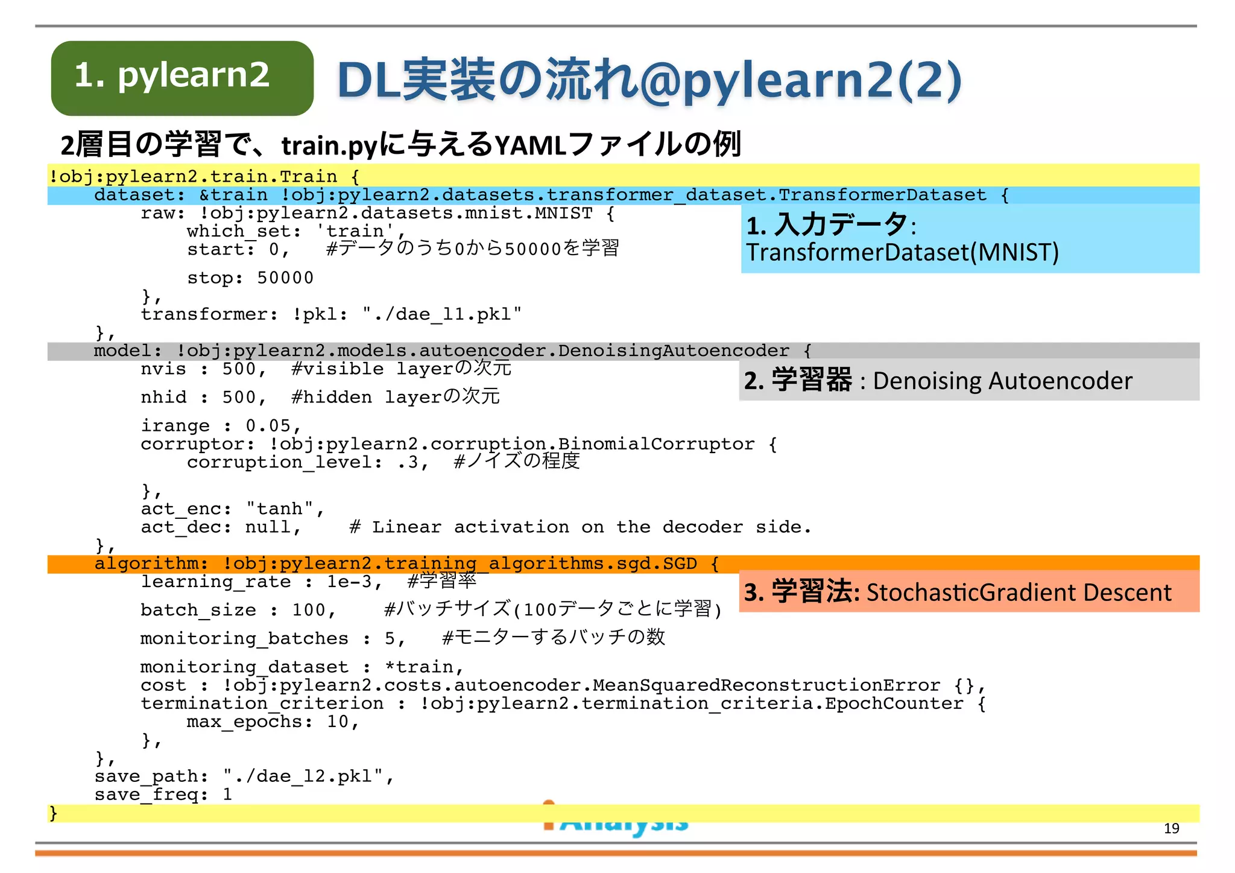Click the 'algorithm:' sgd.SGD line
Viewport: 1235px width, 873px height.
pyautogui.click(x=407, y=563)
